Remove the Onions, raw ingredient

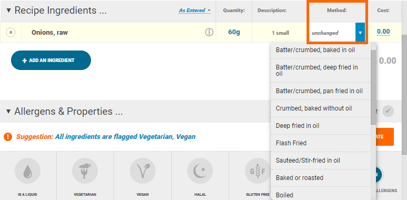click(x=11, y=33)
